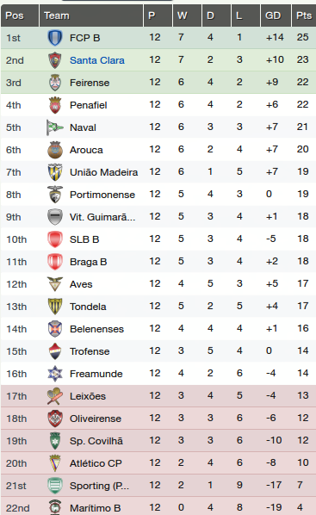Viewport: 316px width, 515px height.
Task: Open the Santa Clara team link
Action: click(97, 60)
